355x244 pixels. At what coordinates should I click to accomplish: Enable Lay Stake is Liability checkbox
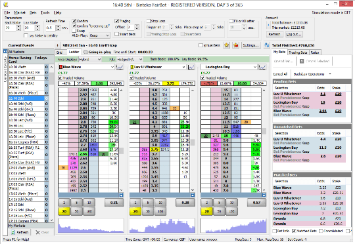point(26,35)
